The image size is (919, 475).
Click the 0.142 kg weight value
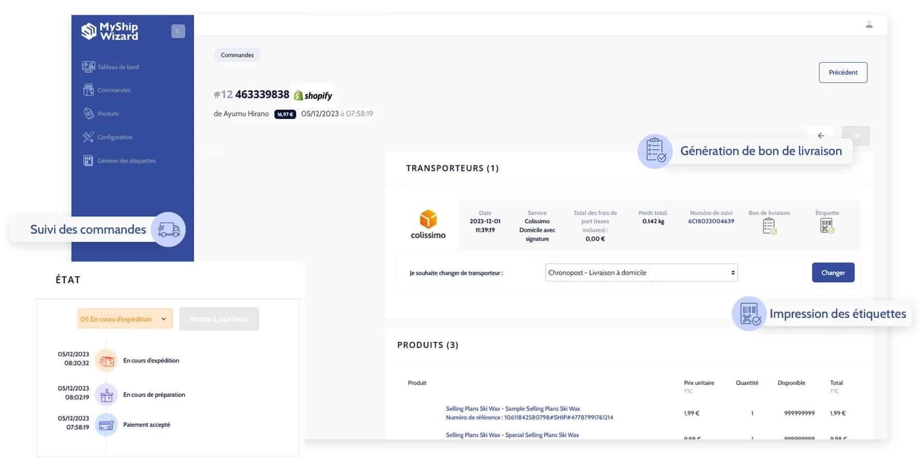(x=653, y=221)
